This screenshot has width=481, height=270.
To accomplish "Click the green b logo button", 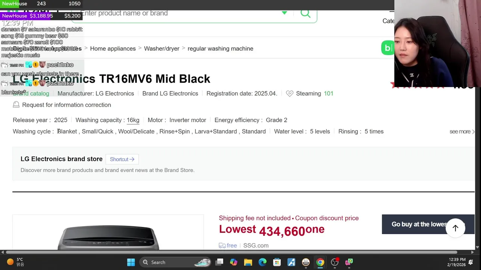I will click(x=388, y=48).
